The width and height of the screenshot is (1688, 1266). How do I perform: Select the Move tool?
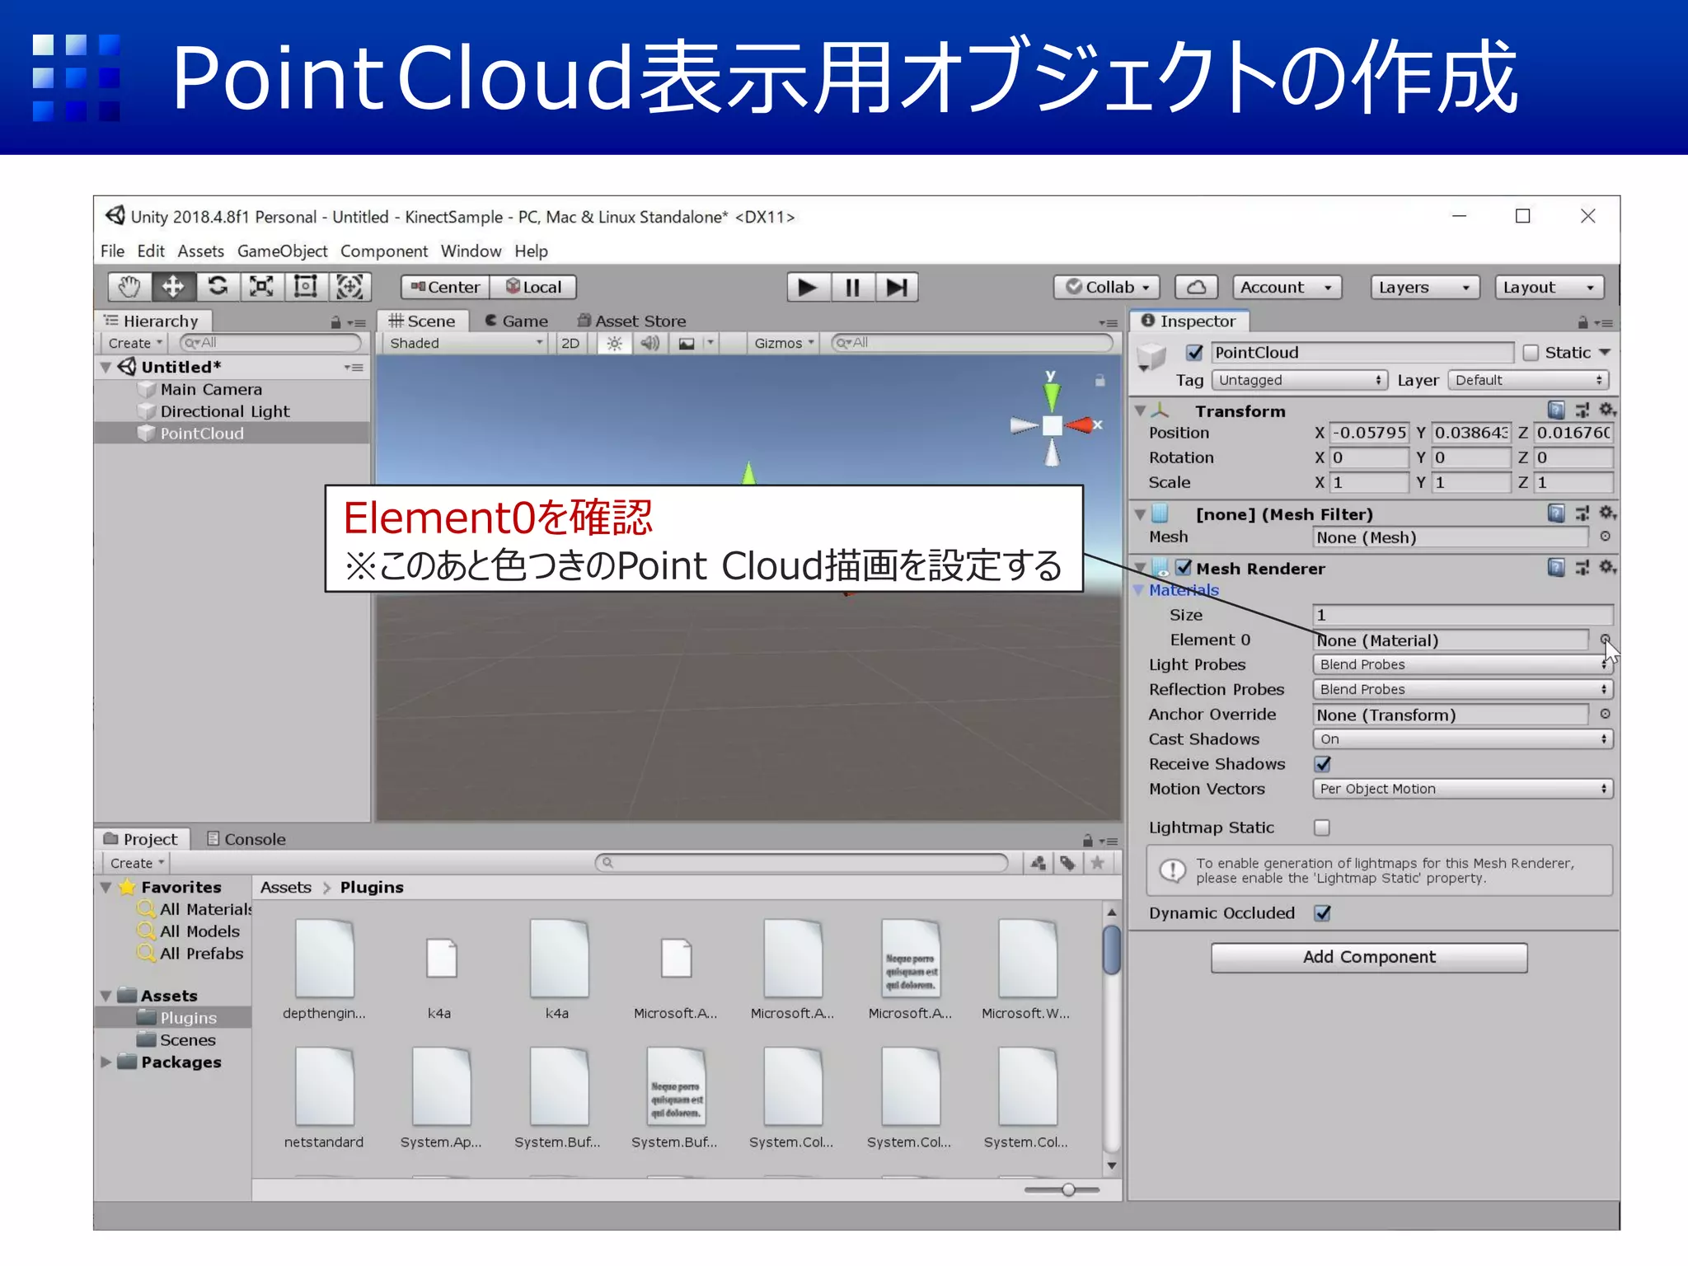tap(173, 287)
